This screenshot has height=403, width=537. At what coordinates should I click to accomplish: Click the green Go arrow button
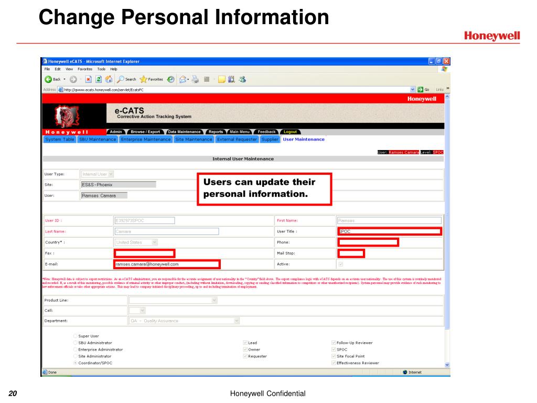point(420,89)
